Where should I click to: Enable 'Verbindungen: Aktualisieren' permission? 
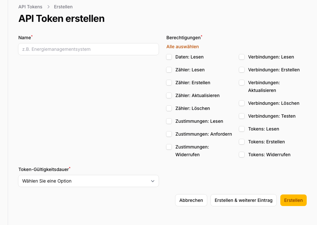[x=242, y=83]
